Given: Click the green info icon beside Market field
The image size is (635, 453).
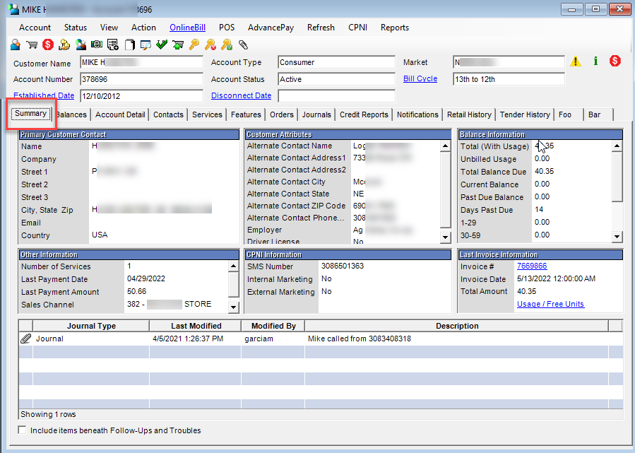Looking at the screenshot, I should pyautogui.click(x=595, y=61).
